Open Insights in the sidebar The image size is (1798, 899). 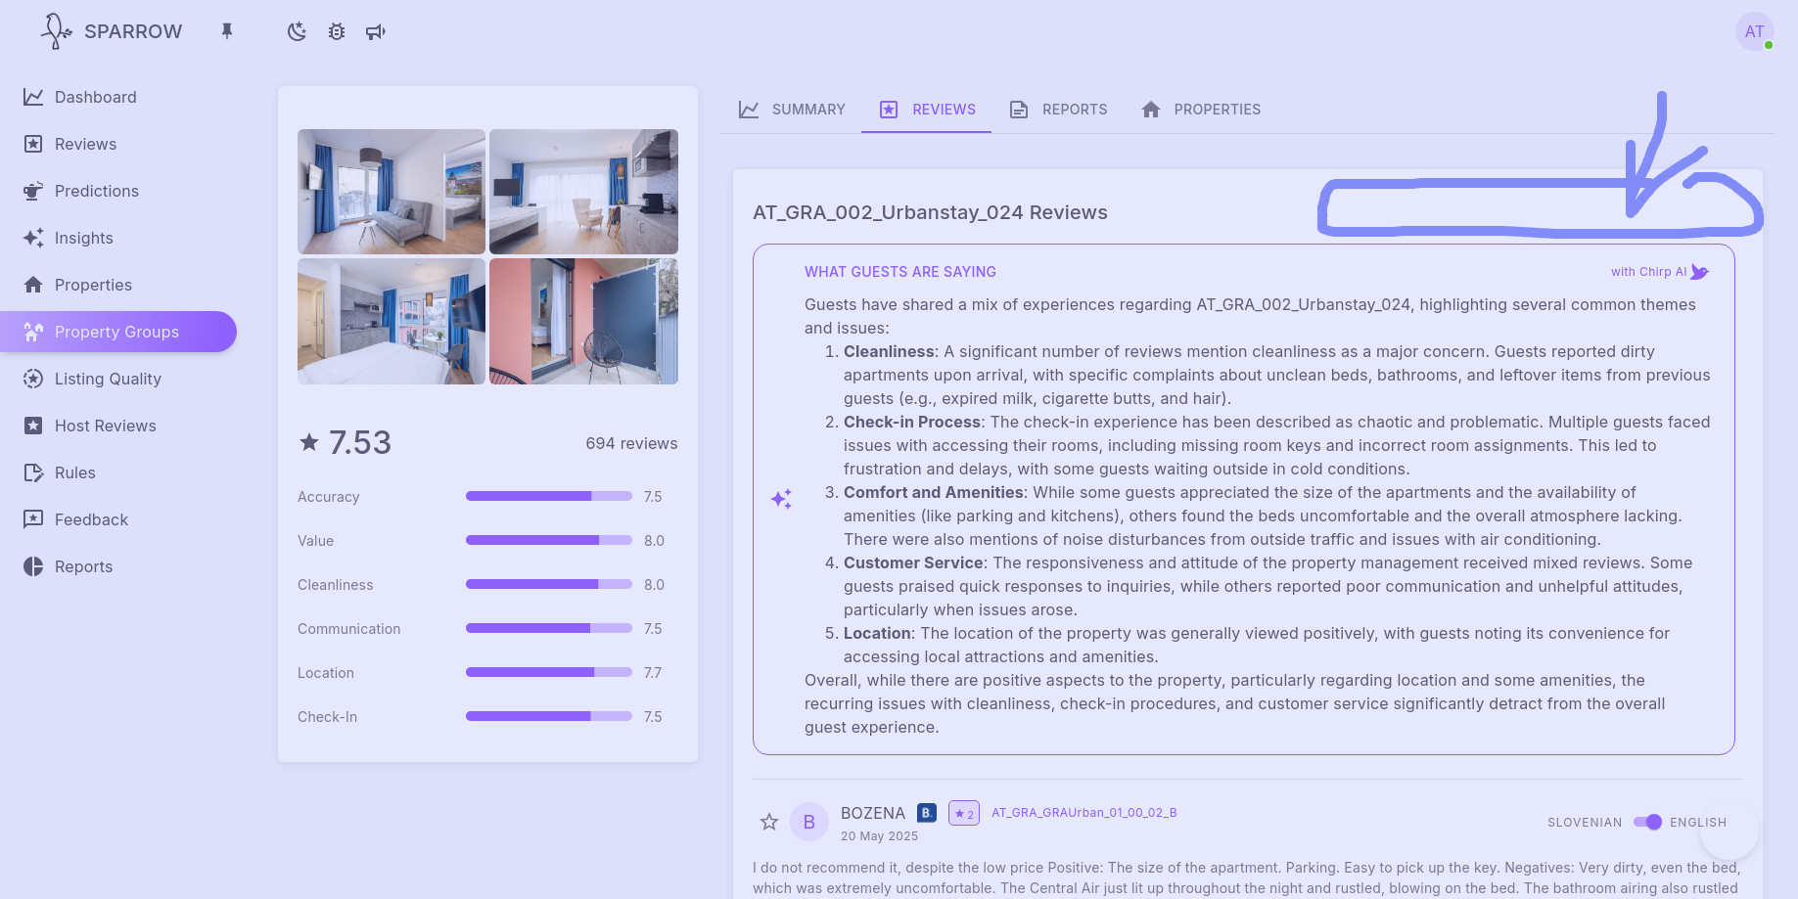click(x=83, y=238)
